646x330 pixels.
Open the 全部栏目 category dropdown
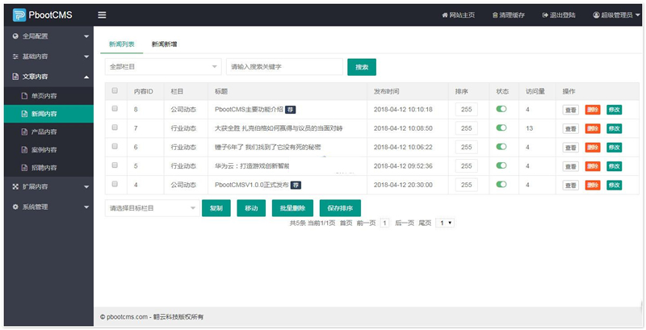point(163,67)
